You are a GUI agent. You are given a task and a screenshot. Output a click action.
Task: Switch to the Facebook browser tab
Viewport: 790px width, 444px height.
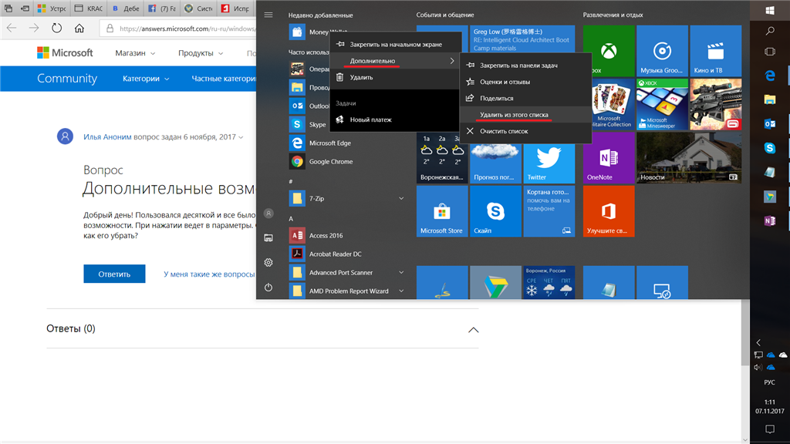[x=162, y=8]
